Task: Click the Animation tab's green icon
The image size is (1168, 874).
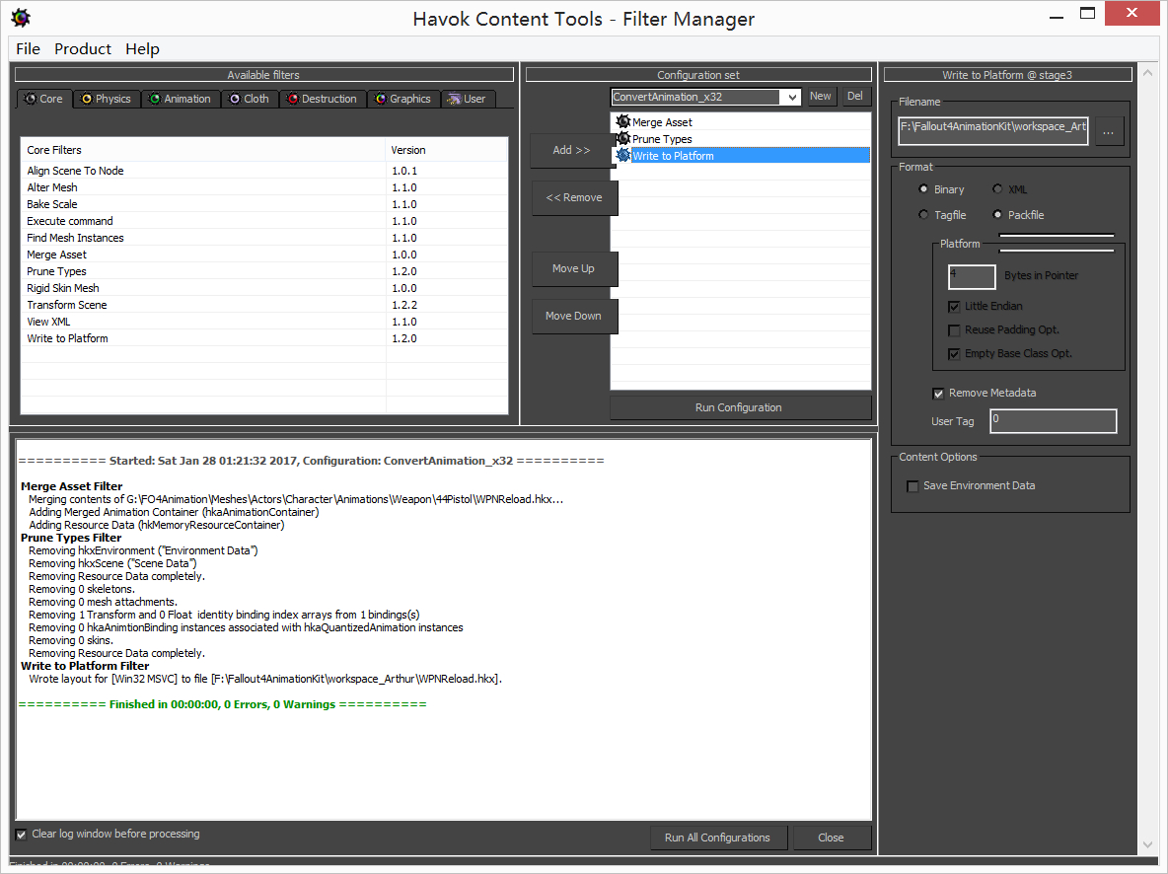Action: [155, 99]
